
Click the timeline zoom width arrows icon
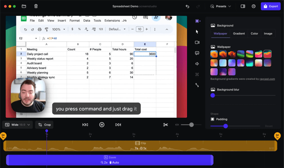(x=177, y=125)
